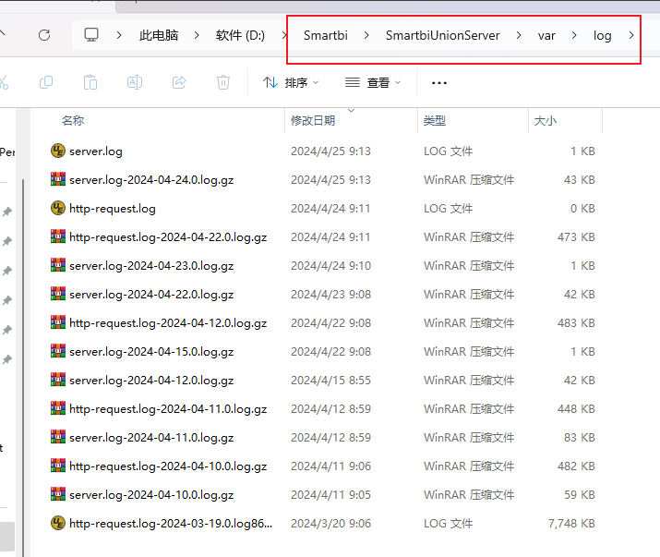Click date 2024/4/15 8:55
This screenshot has width=660, height=557.
click(x=330, y=380)
